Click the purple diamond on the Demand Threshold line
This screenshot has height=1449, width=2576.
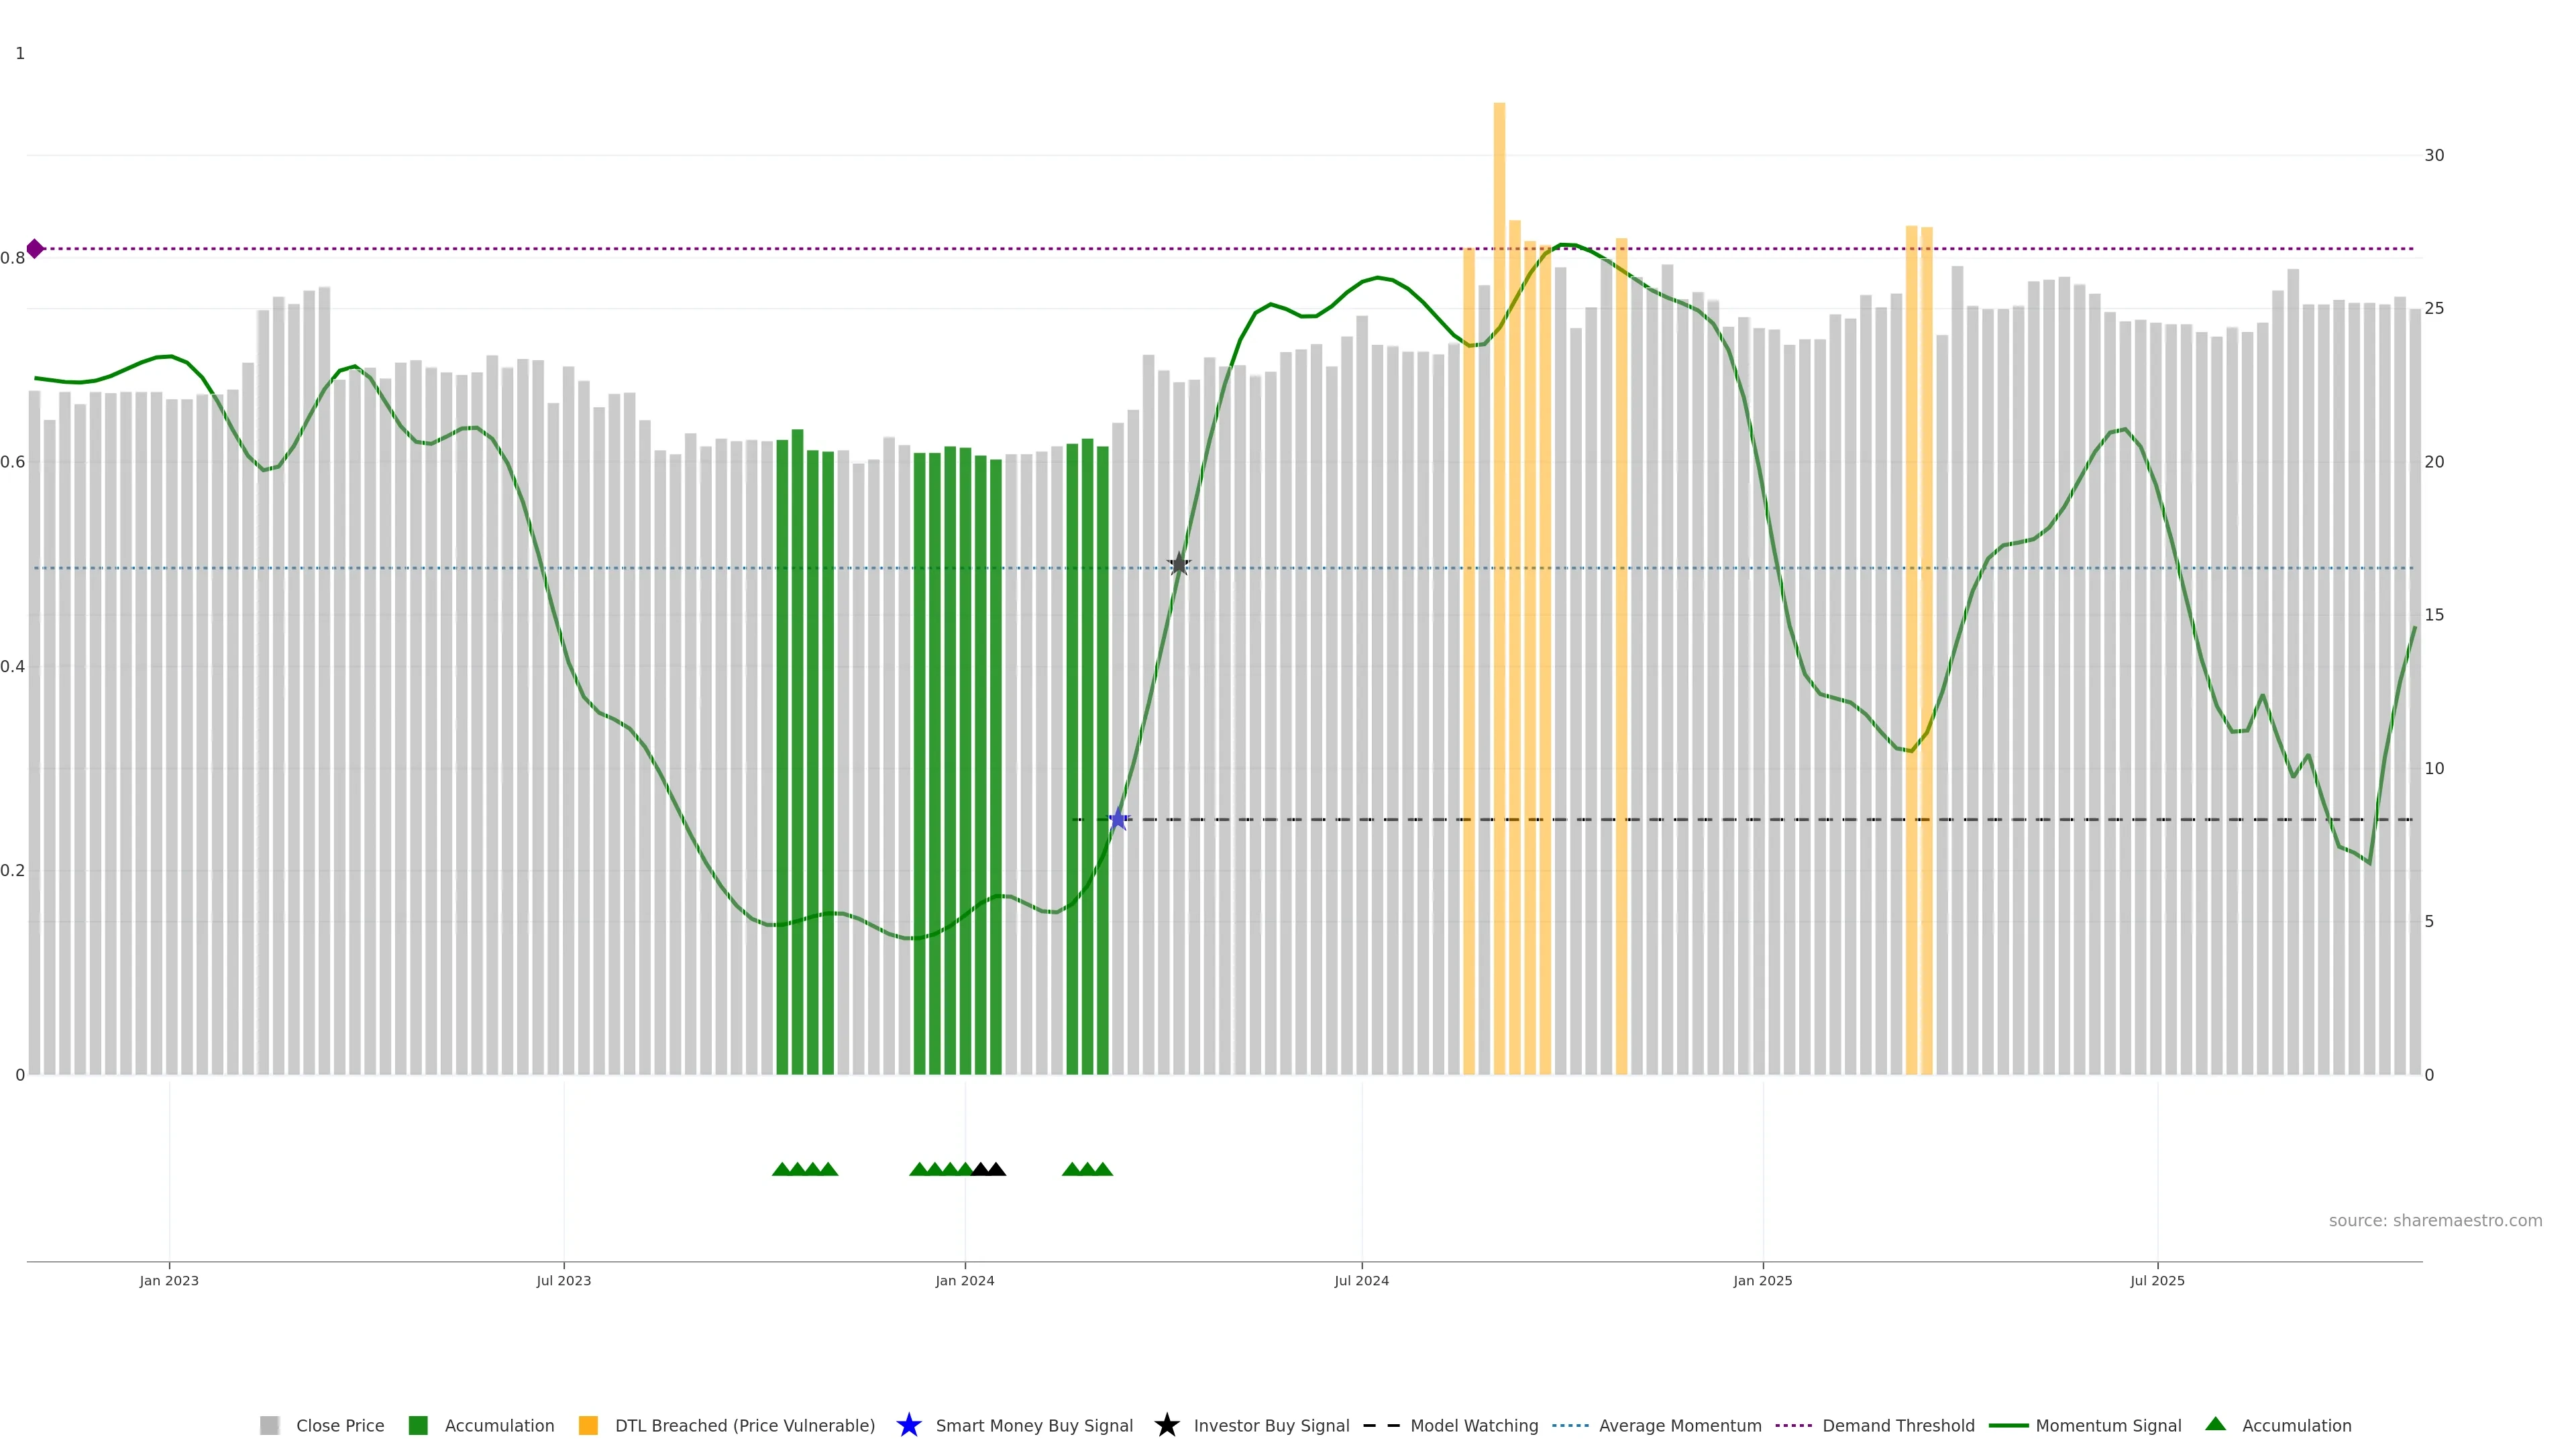pyautogui.click(x=35, y=248)
